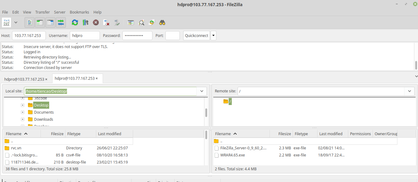
Task: Sort local files by Filetype column
Action: coord(81,134)
